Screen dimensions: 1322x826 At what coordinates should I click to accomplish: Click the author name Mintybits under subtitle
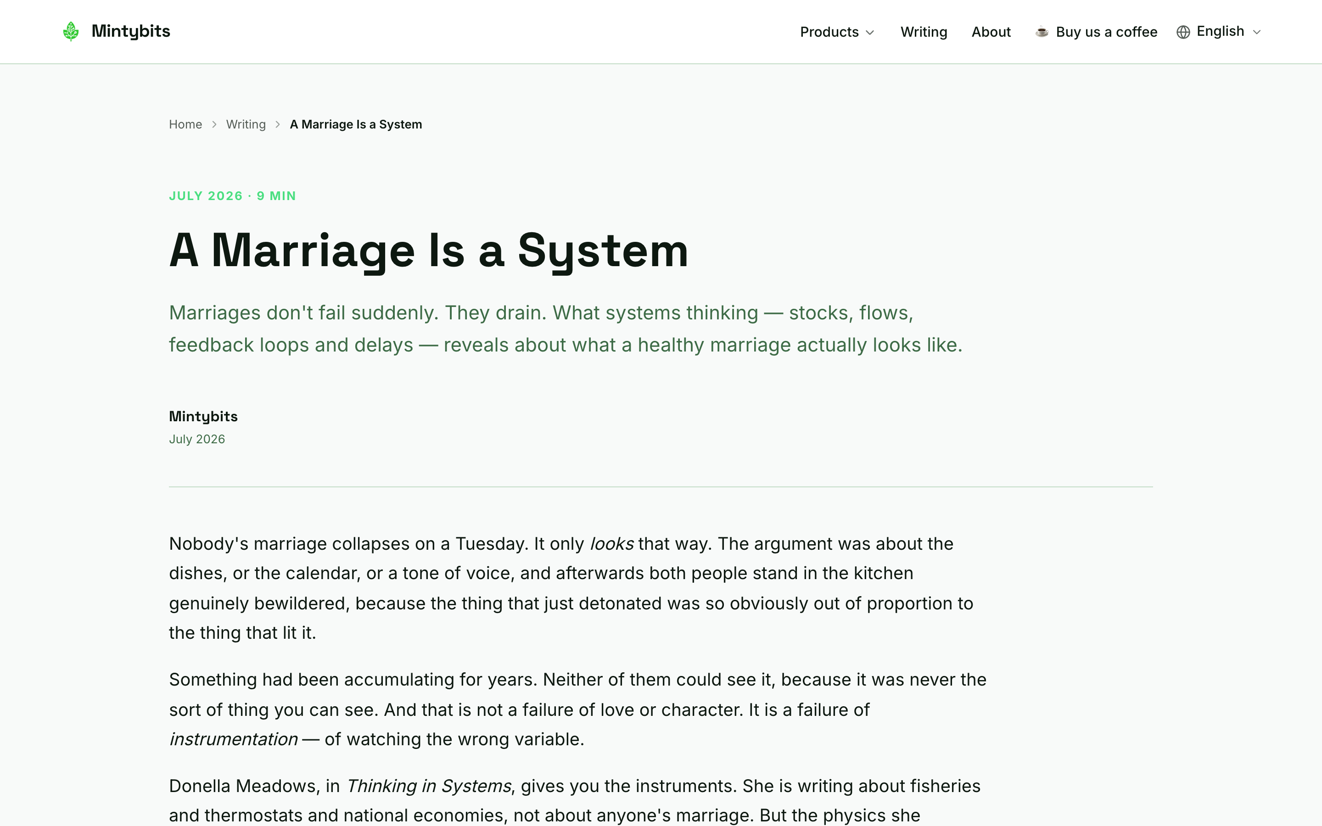[203, 416]
